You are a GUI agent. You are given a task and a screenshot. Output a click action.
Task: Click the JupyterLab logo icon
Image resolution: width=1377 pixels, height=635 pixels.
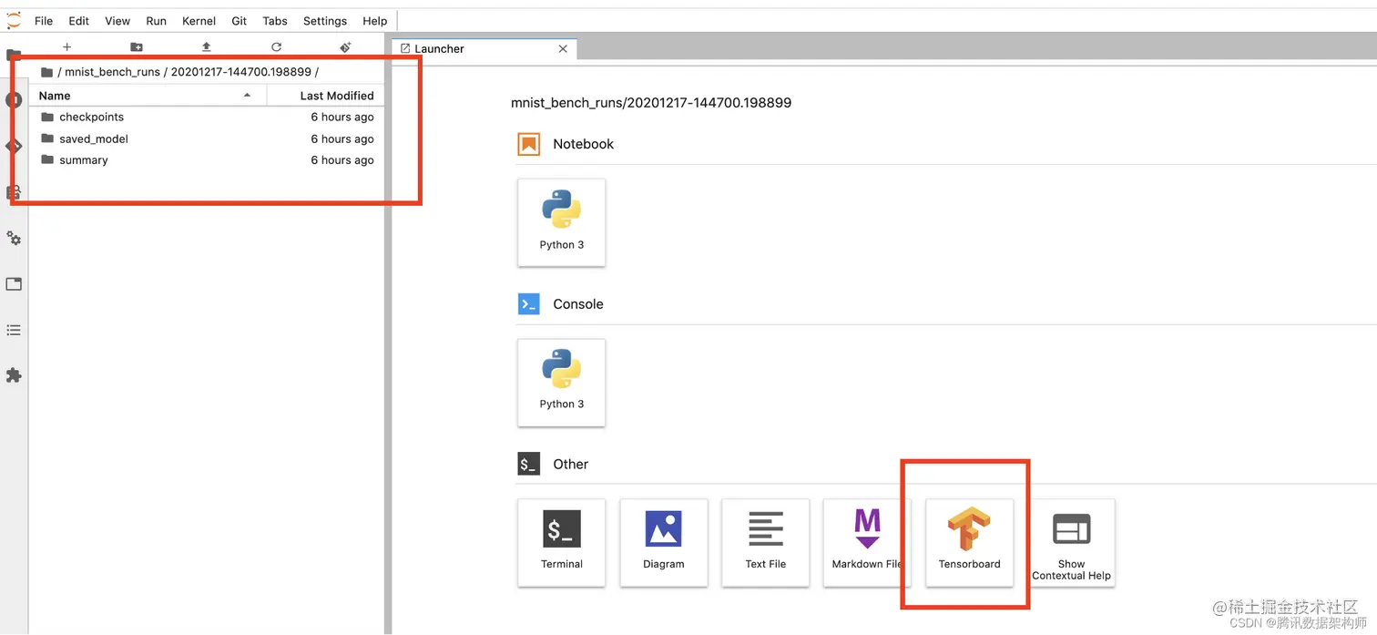point(13,20)
